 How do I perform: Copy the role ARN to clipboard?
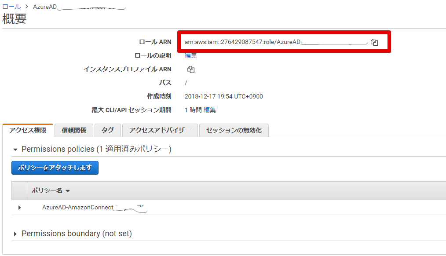tap(374, 42)
